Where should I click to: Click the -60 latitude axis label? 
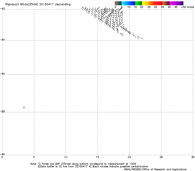(x=2, y=154)
